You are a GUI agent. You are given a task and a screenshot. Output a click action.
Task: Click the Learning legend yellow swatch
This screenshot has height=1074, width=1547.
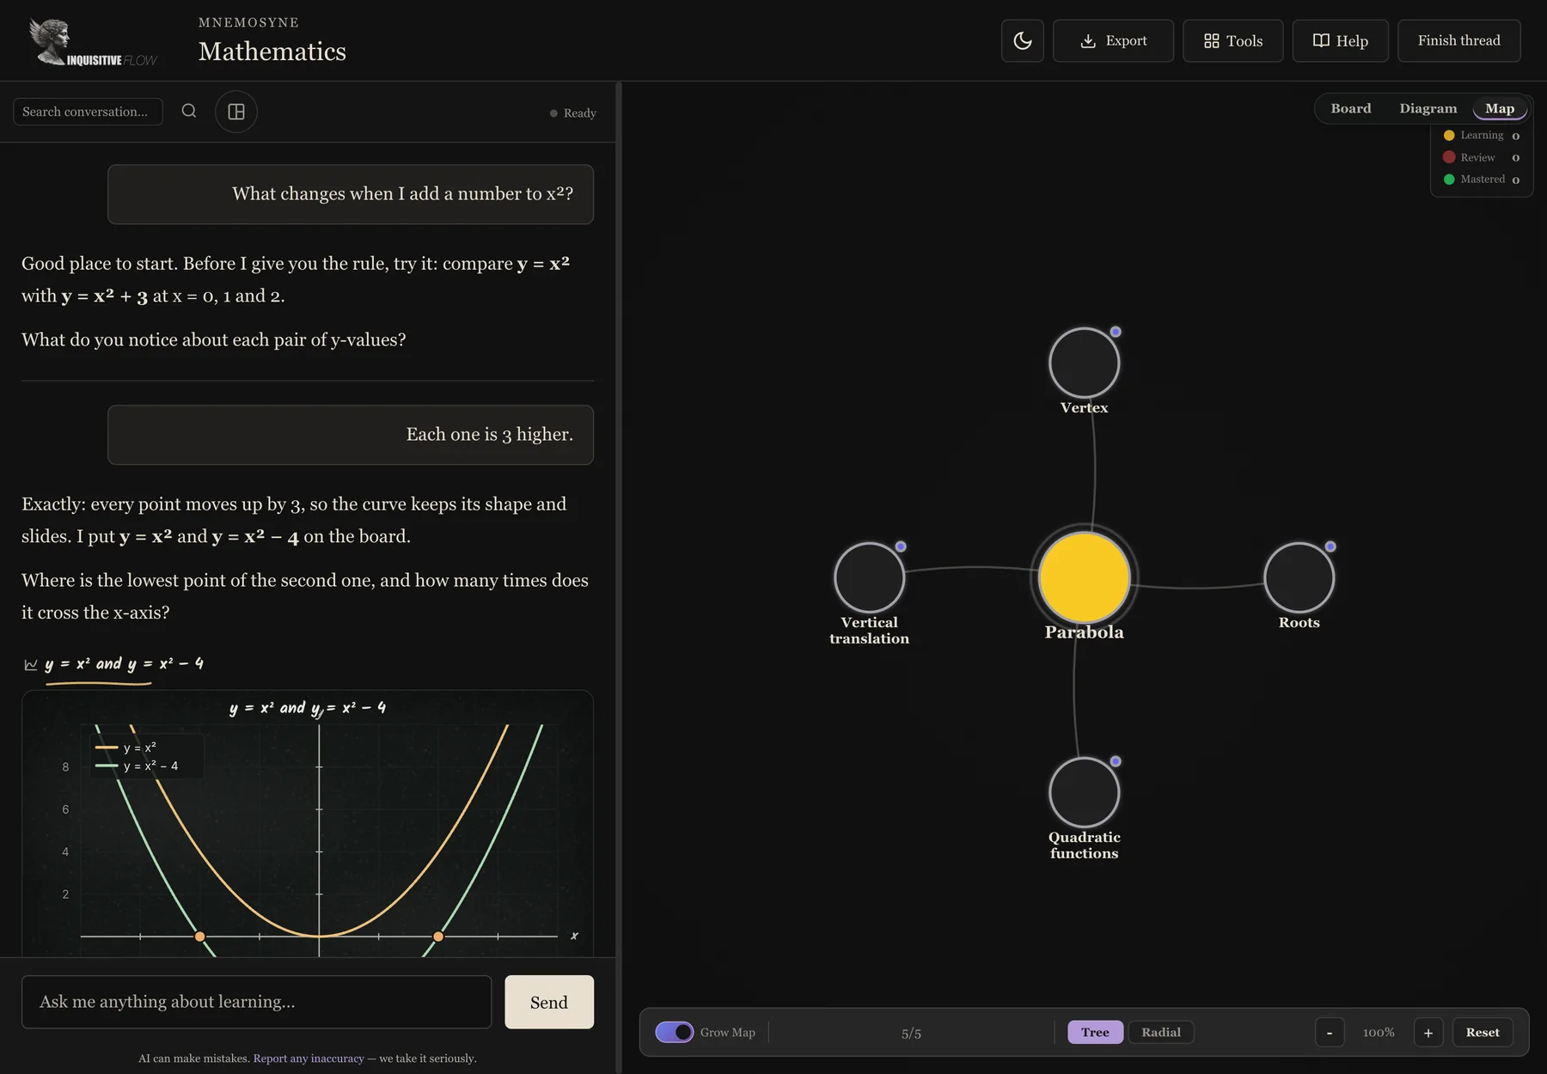pyautogui.click(x=1449, y=135)
